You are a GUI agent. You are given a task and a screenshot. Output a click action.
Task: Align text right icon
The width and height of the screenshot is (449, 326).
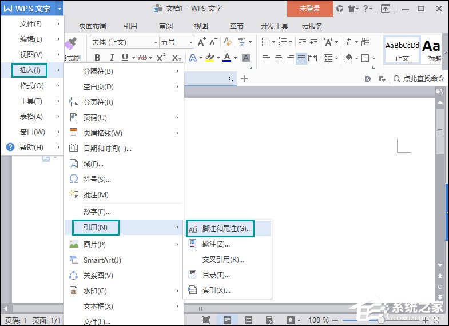pyautogui.click(x=291, y=58)
